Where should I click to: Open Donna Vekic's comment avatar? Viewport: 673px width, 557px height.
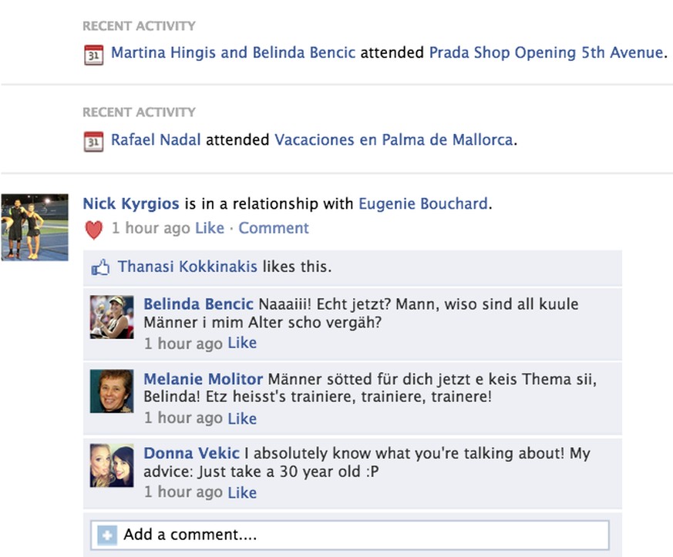[112, 465]
